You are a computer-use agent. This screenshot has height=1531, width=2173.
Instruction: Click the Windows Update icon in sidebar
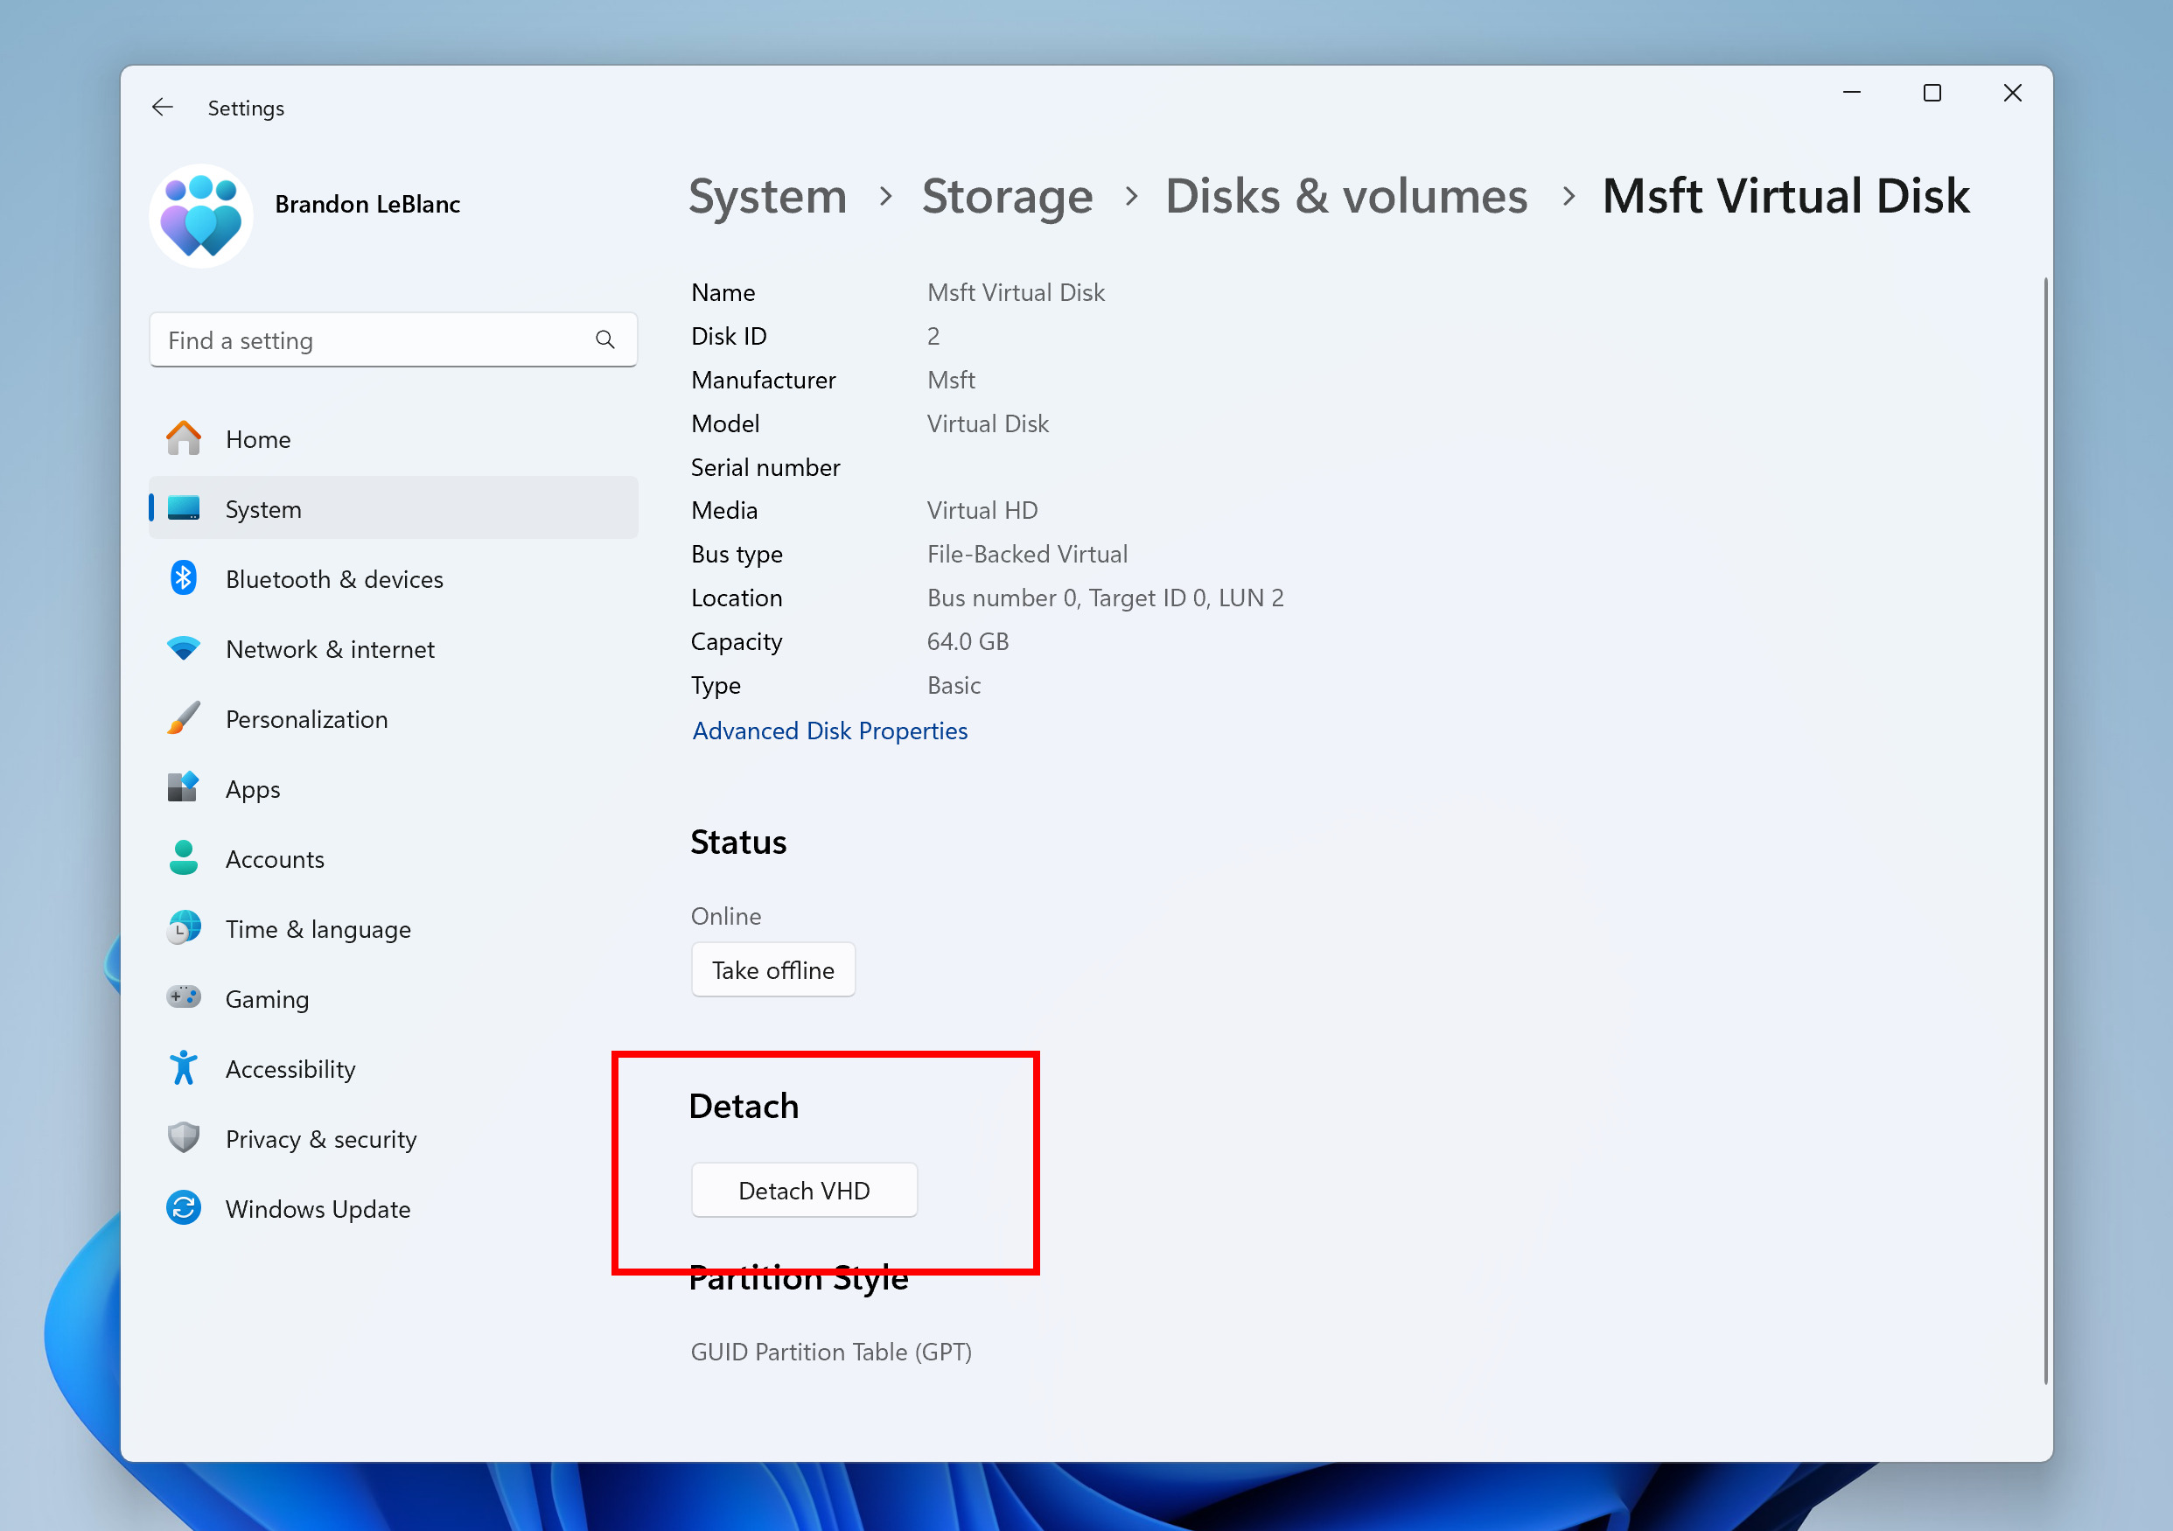185,1208
